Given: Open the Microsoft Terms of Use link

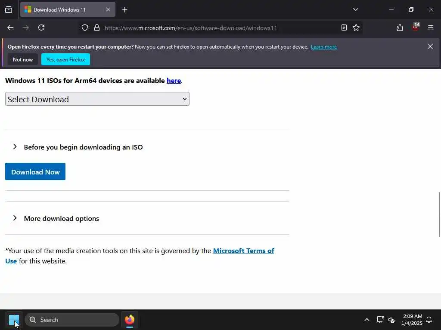Looking at the screenshot, I should coord(244,251).
